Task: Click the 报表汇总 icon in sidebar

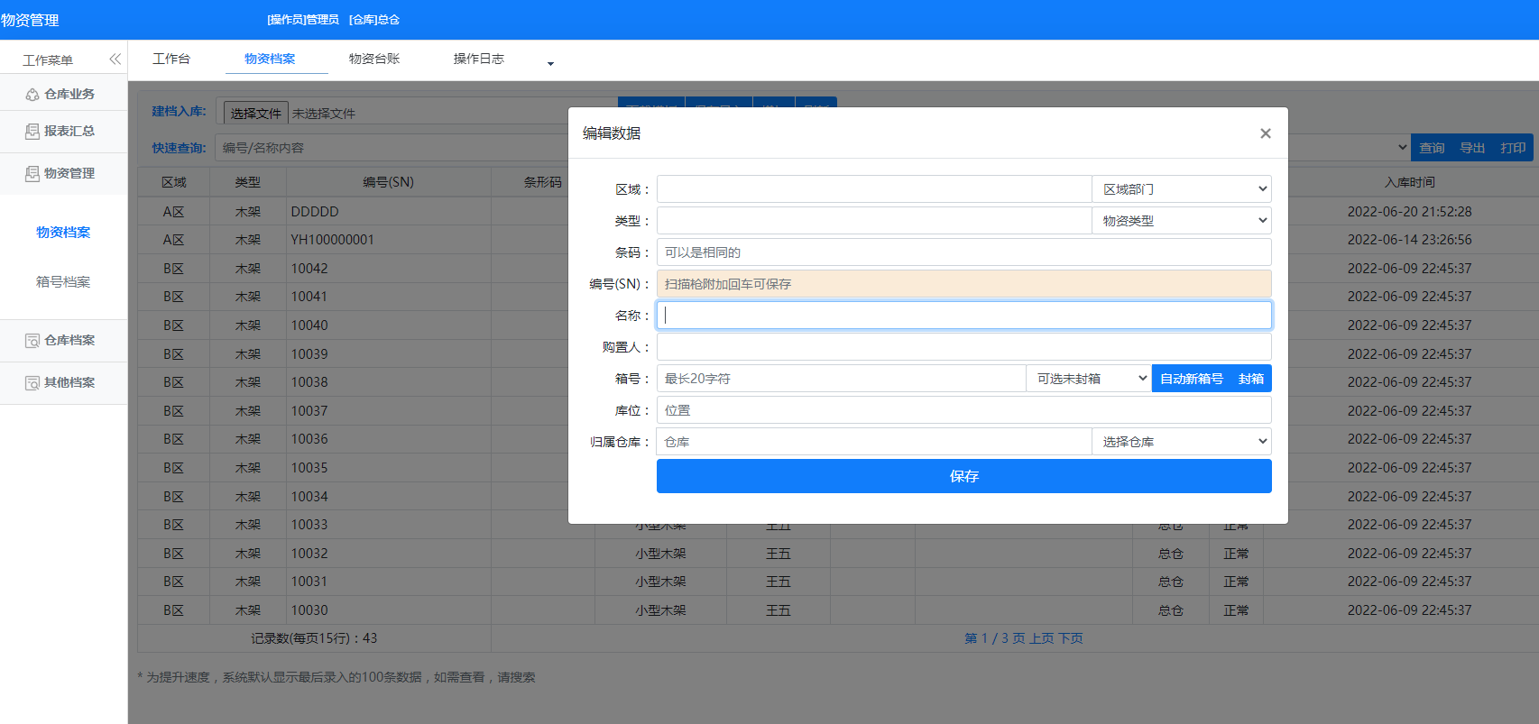Action: pyautogui.click(x=32, y=132)
